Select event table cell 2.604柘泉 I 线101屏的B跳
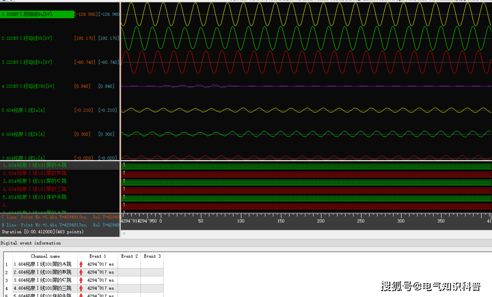 tap(45, 272)
